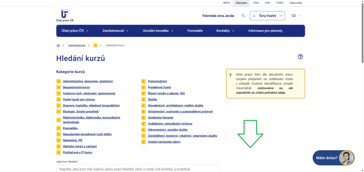The height and width of the screenshot is (172, 364).
Task: Open Řízení výroby a jakosti, ISO
Action: pyautogui.click(x=166, y=93)
